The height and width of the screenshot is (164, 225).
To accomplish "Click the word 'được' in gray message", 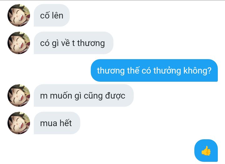I will pos(115,96).
